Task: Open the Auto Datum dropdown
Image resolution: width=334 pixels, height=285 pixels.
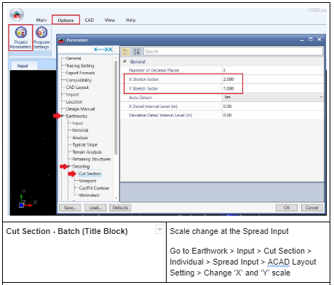Action: click(x=321, y=97)
